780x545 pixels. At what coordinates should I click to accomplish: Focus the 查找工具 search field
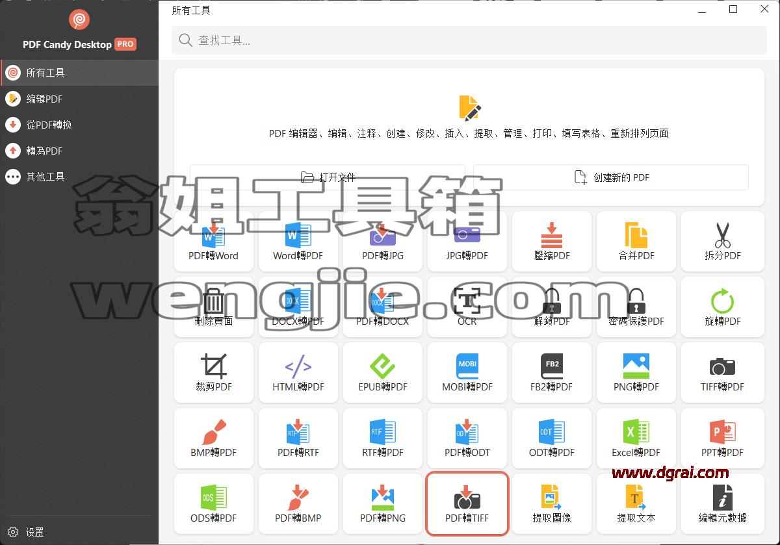point(469,40)
